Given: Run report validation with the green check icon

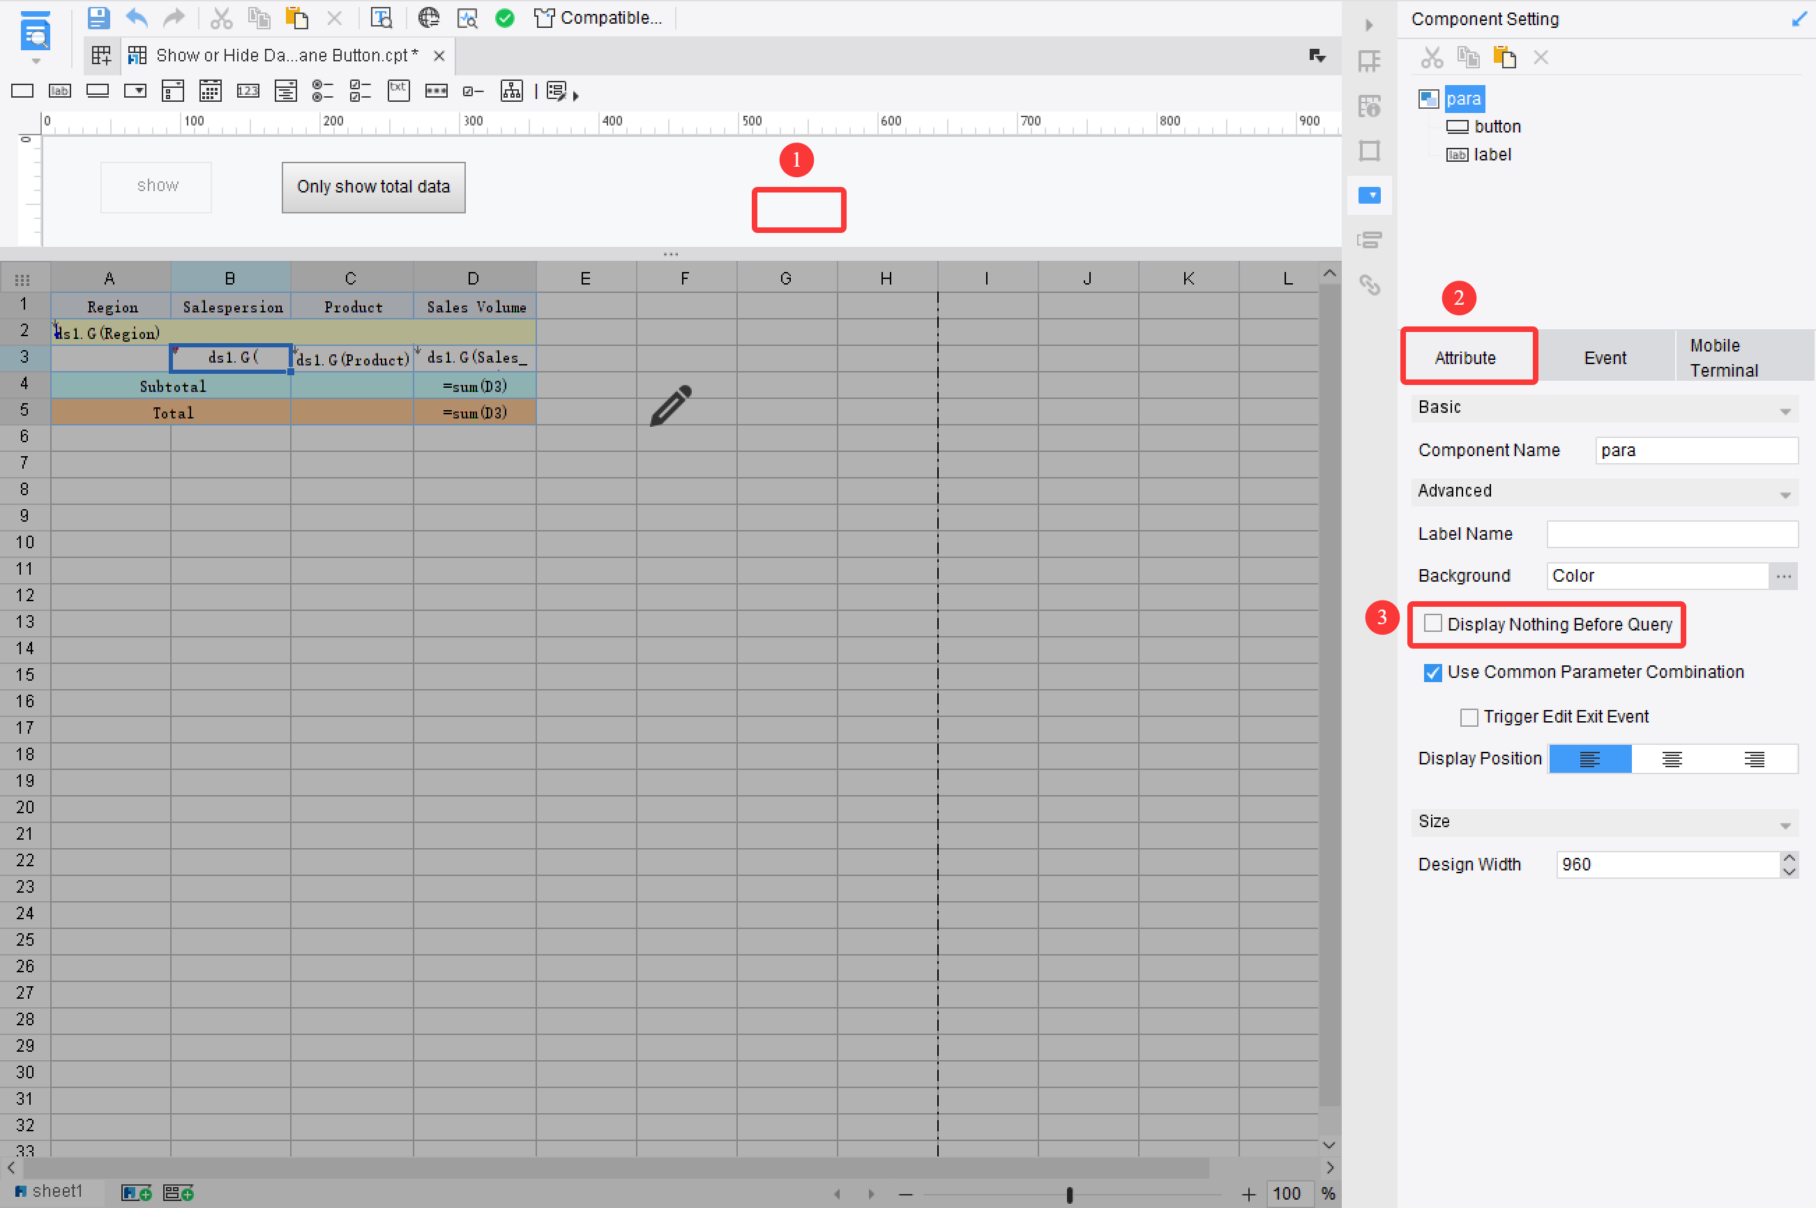Looking at the screenshot, I should pyautogui.click(x=505, y=17).
